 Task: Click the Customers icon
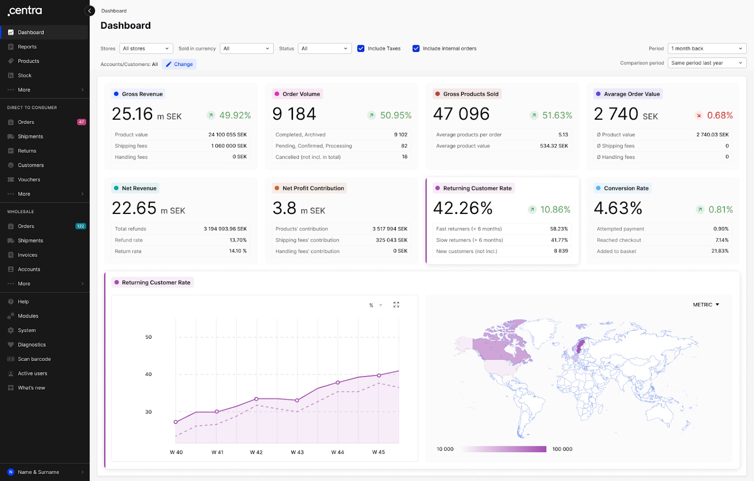pos(11,165)
